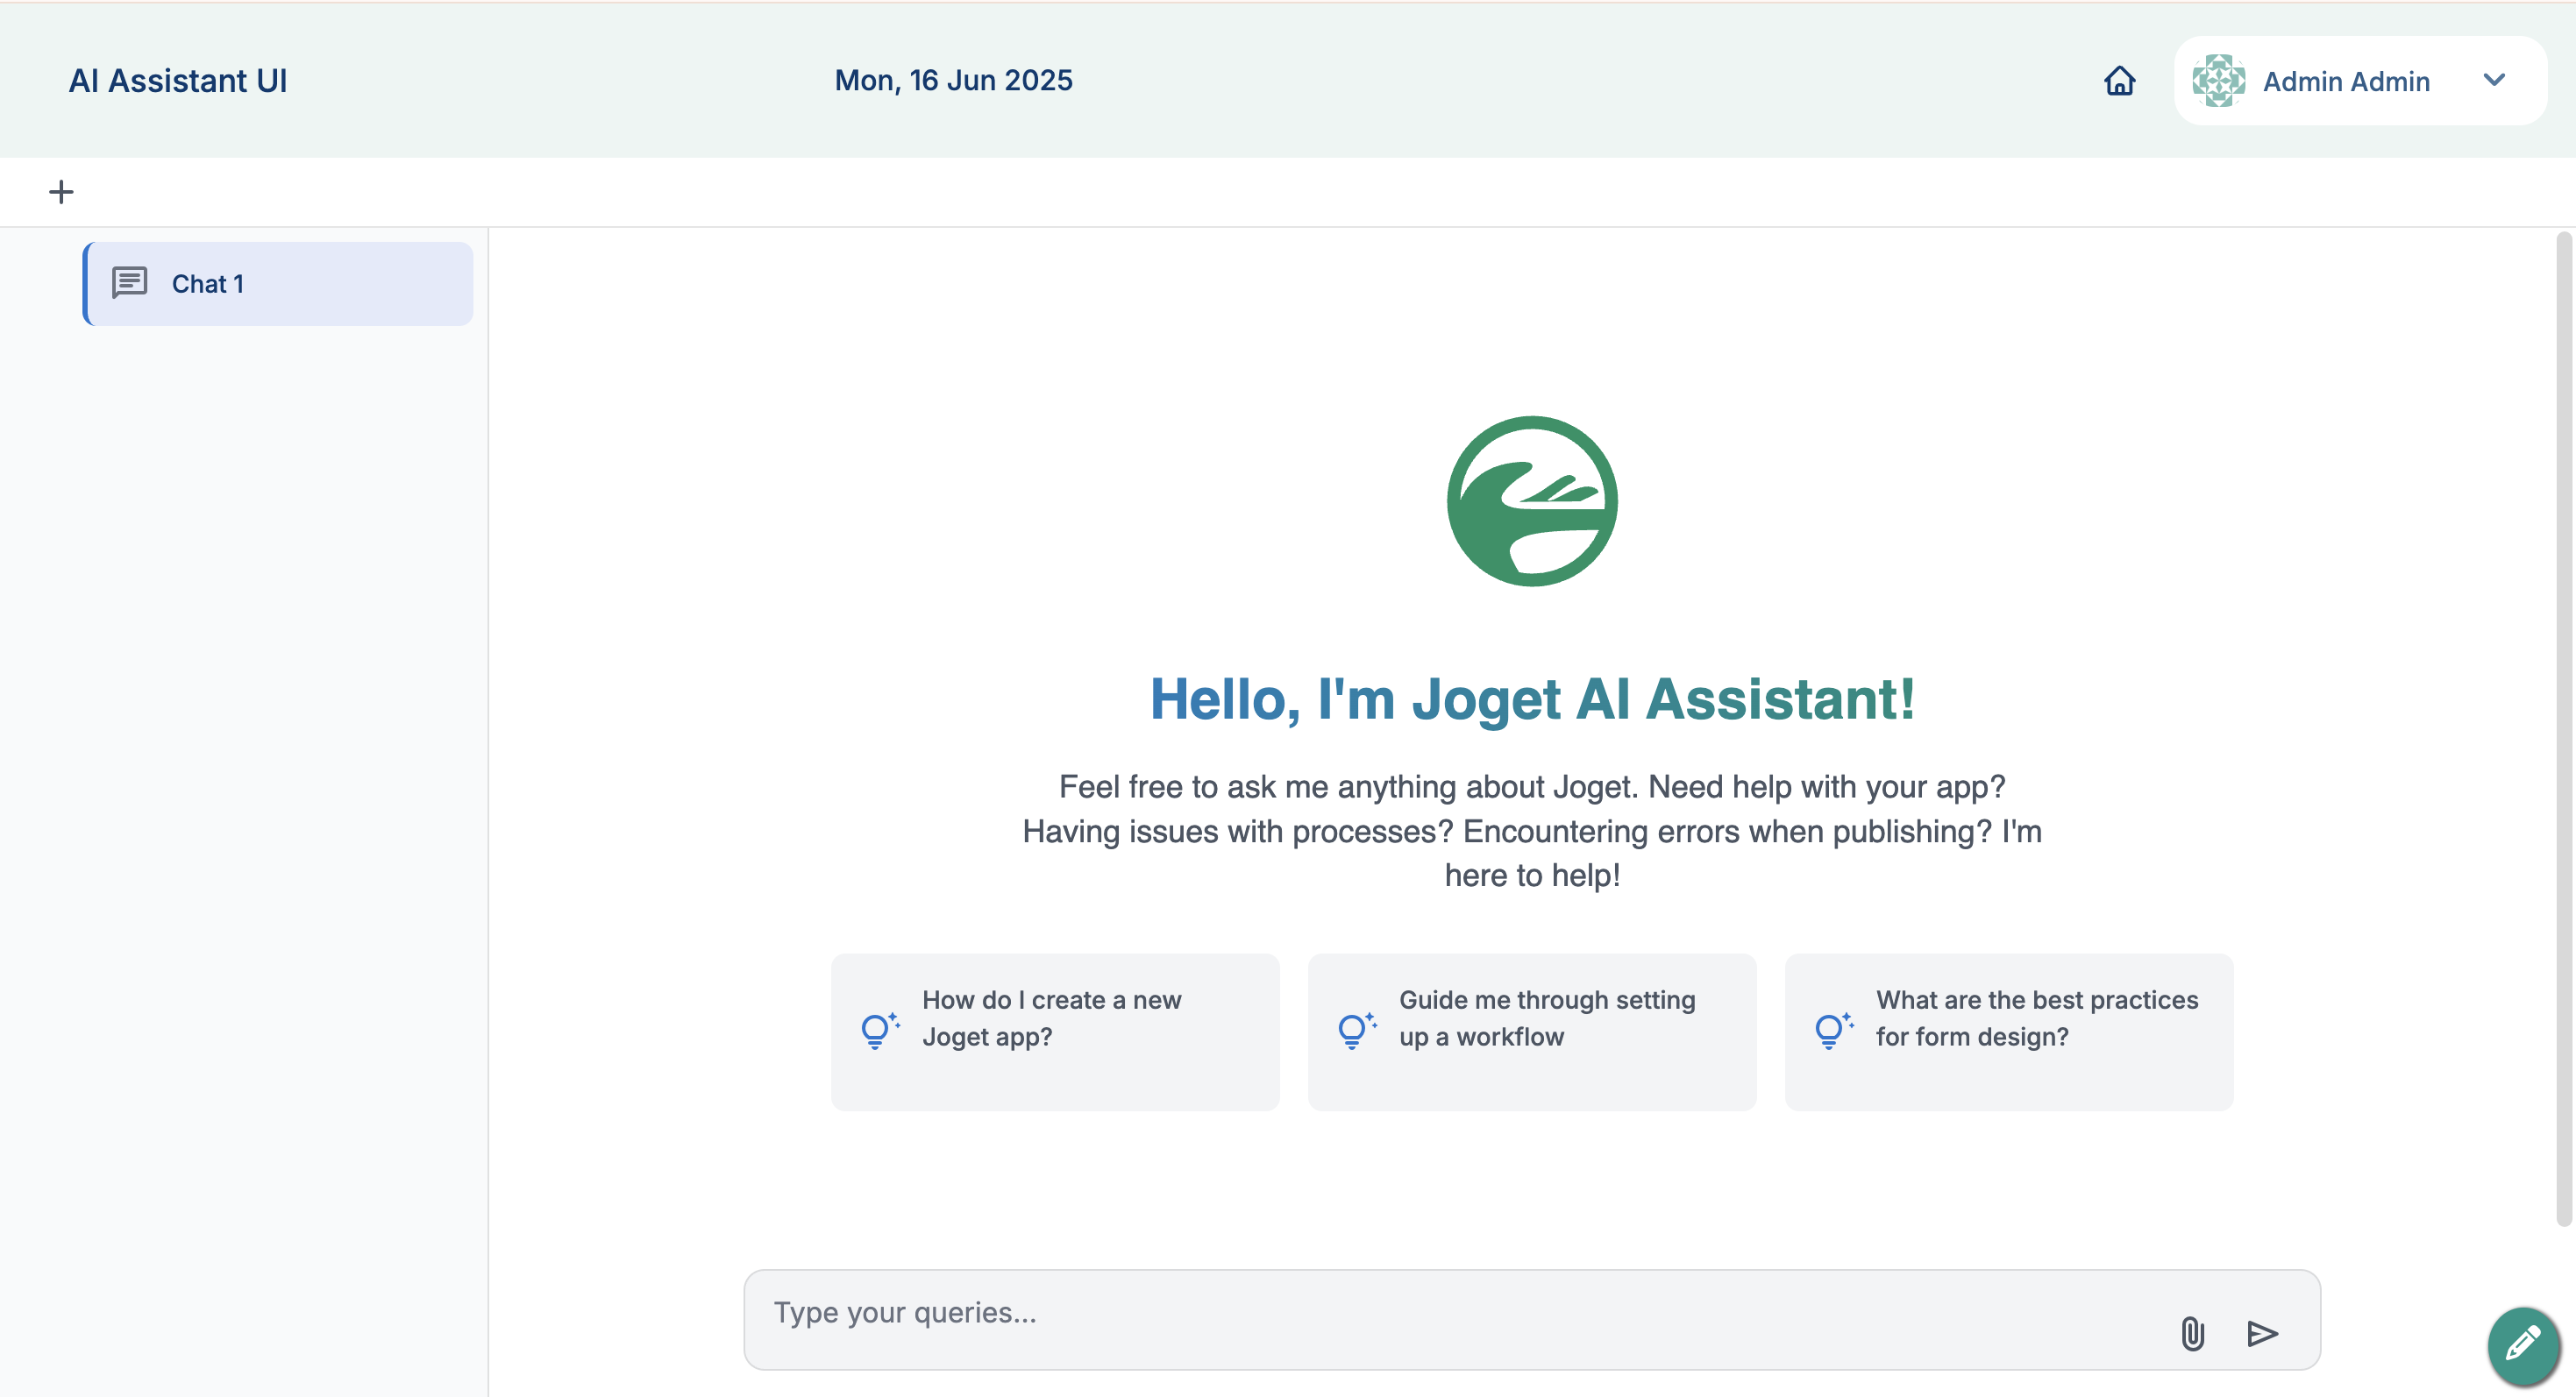2576x1397 pixels.
Task: Click the paperclip attach file icon
Action: [2192, 1333]
